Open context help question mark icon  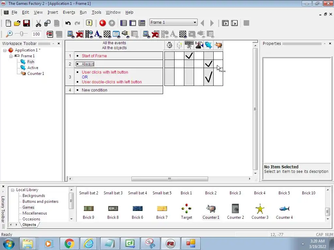point(89,23)
